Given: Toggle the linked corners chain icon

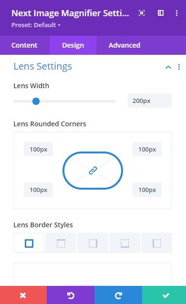Looking at the screenshot, I should tap(93, 171).
